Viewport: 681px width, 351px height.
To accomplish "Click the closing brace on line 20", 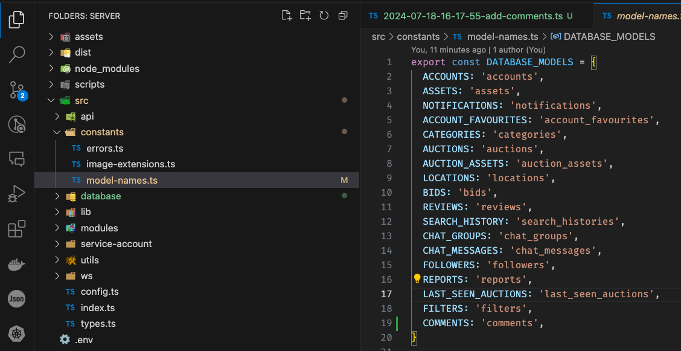I will point(414,338).
